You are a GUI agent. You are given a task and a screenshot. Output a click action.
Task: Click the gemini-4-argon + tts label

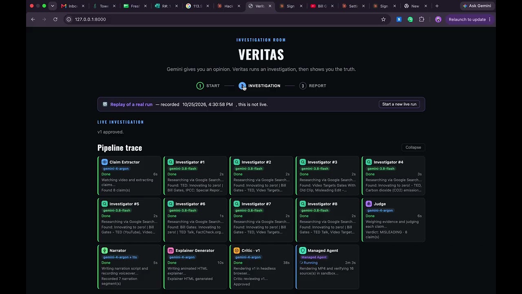tap(120, 257)
